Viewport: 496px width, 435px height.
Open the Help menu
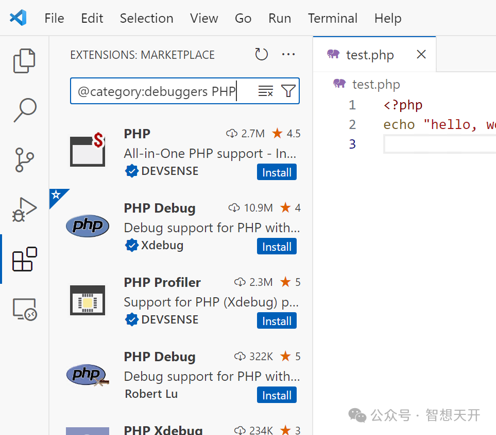click(388, 19)
